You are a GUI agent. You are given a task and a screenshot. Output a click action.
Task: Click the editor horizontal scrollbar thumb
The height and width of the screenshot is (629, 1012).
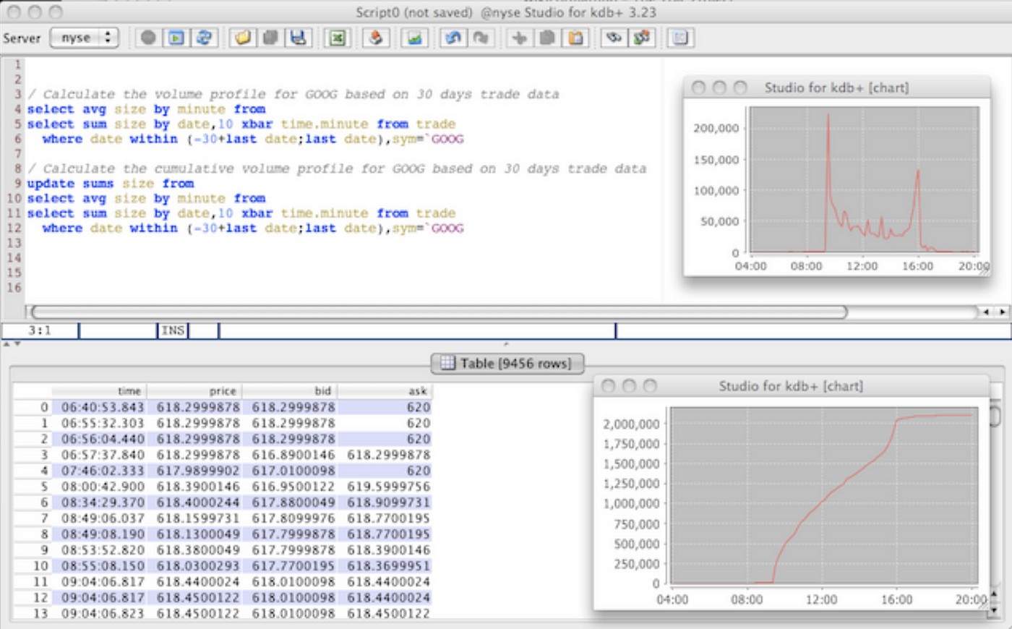[x=439, y=312]
